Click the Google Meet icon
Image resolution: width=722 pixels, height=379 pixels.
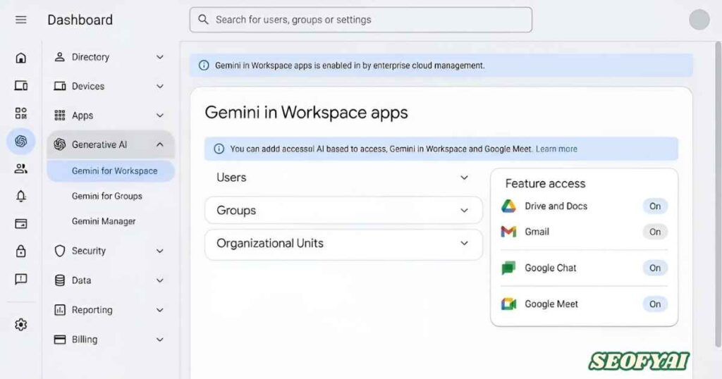(x=508, y=304)
